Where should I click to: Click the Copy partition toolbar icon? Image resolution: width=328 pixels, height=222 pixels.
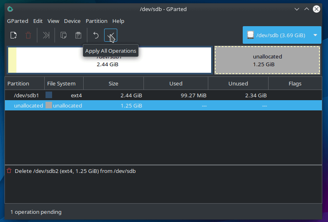coord(64,35)
